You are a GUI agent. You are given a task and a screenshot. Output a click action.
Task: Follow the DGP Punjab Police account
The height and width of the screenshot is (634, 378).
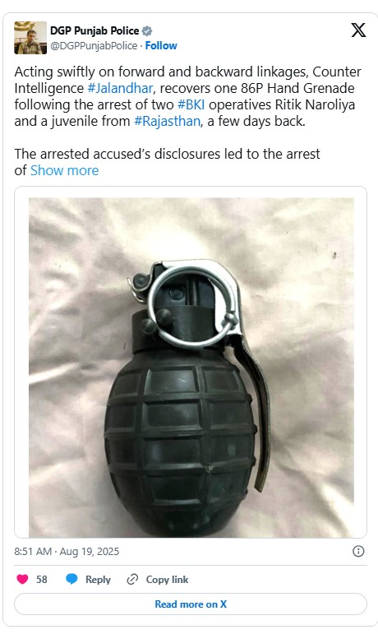point(161,46)
